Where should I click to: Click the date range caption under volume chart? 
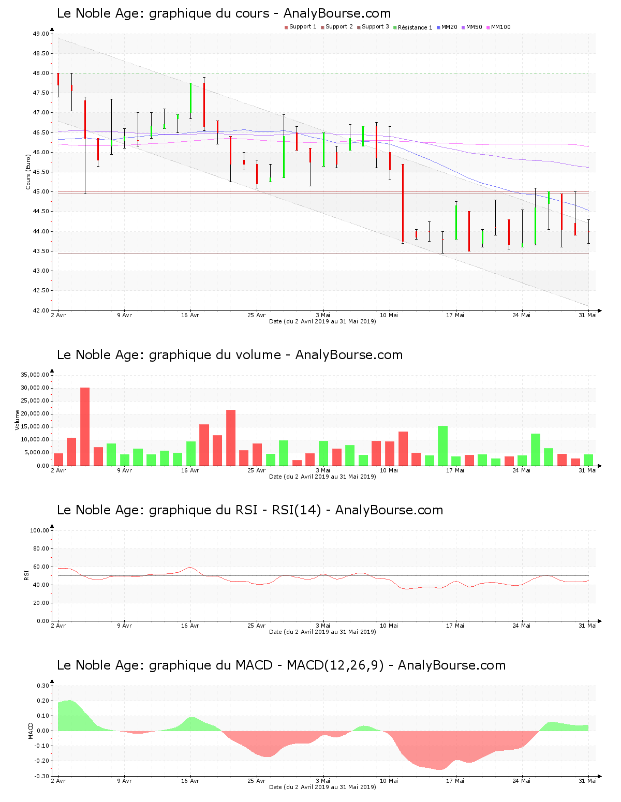click(x=322, y=477)
